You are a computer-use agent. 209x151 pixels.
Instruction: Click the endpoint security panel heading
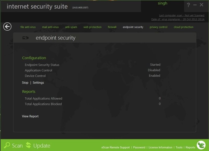click(56, 38)
